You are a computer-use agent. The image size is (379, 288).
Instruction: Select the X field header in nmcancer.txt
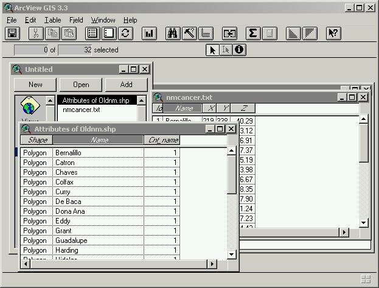209,108
